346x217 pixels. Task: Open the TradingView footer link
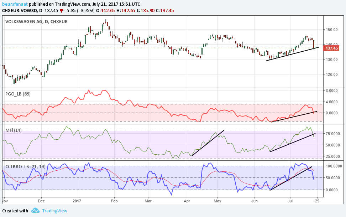pos(54,211)
